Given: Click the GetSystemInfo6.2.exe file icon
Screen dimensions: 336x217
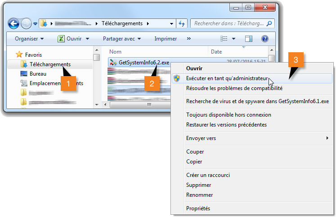Looking at the screenshot, I should [113, 62].
